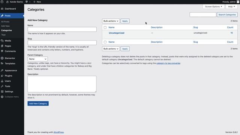Open the top Bulk actions dropdown
This screenshot has height=135, width=240.
click(x=111, y=21)
